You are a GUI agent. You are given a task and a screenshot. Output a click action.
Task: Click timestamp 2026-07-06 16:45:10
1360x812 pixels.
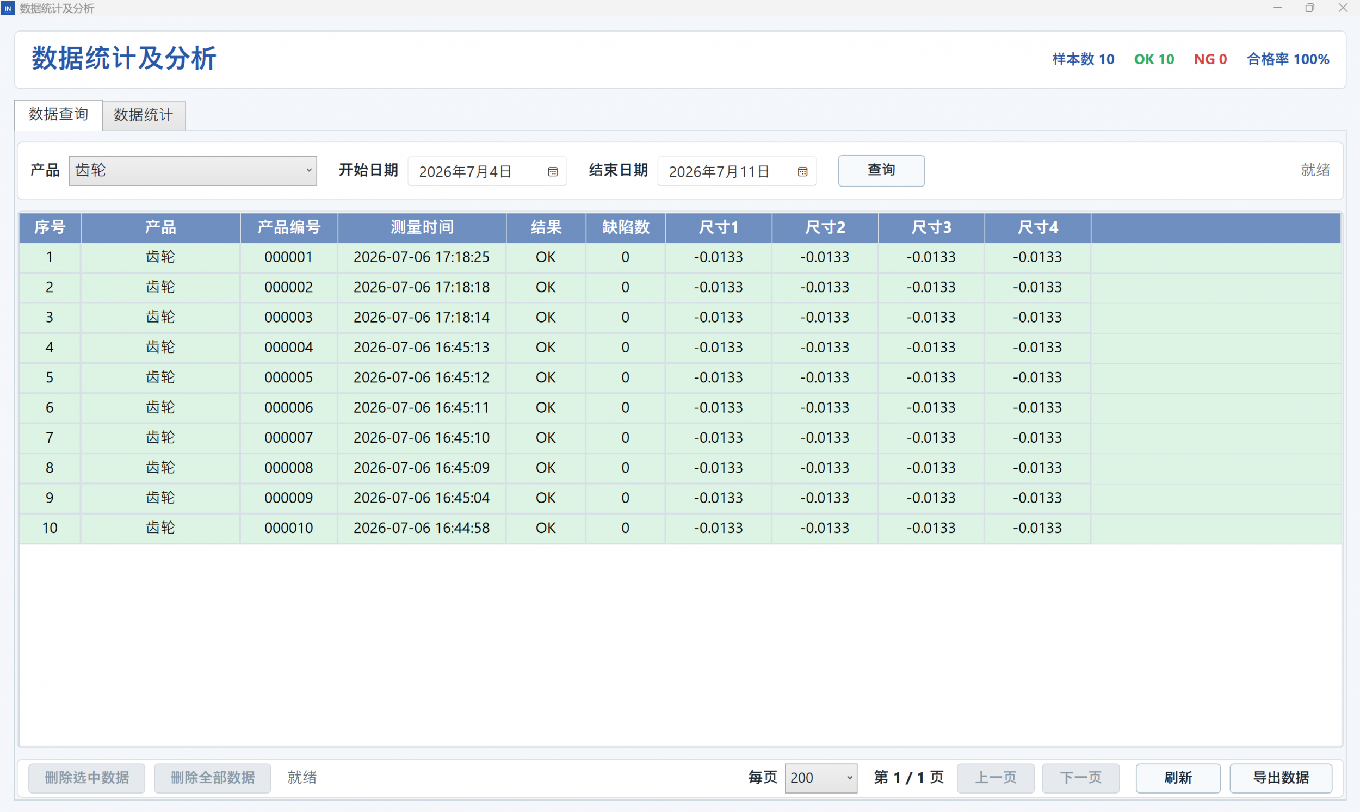coord(422,438)
